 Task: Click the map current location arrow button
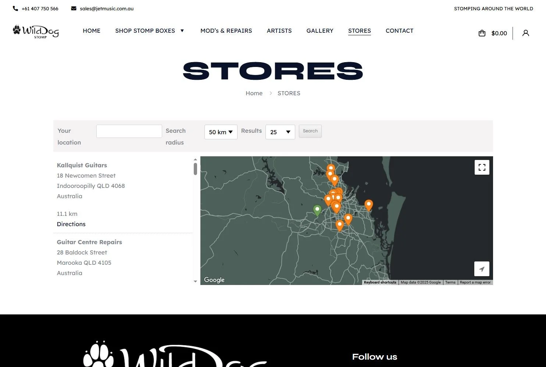coord(482,269)
